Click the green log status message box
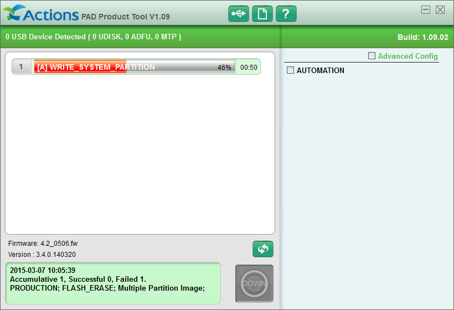The image size is (454, 310). (x=113, y=283)
